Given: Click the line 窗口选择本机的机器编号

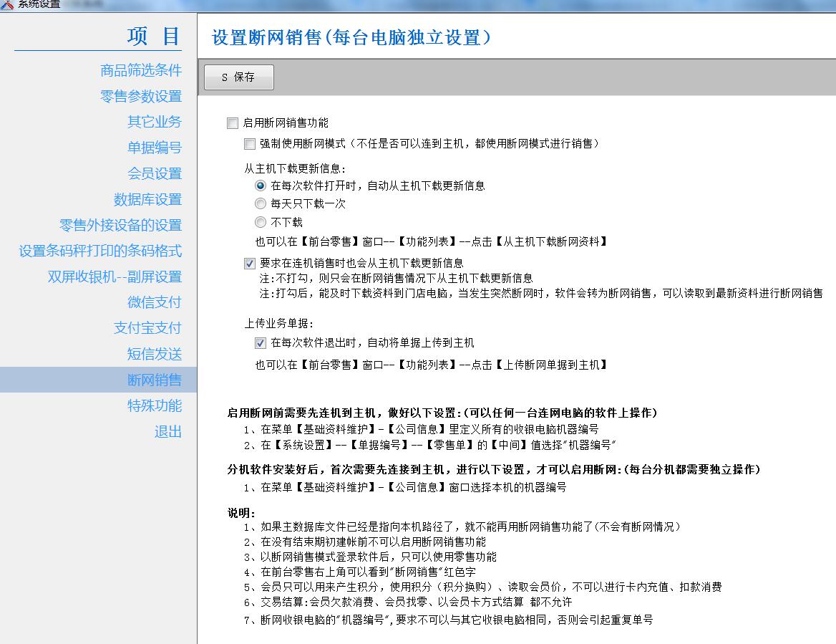Looking at the screenshot, I should click(x=405, y=487).
